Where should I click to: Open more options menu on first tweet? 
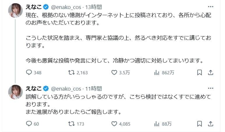click(211, 7)
